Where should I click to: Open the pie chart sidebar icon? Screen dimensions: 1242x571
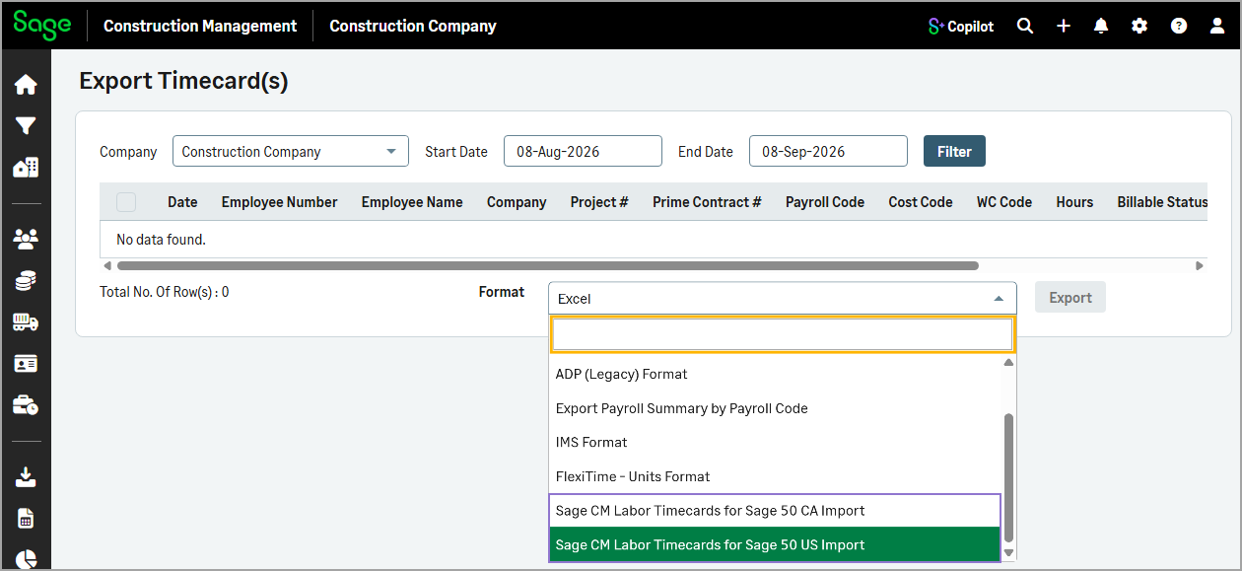pos(26,558)
